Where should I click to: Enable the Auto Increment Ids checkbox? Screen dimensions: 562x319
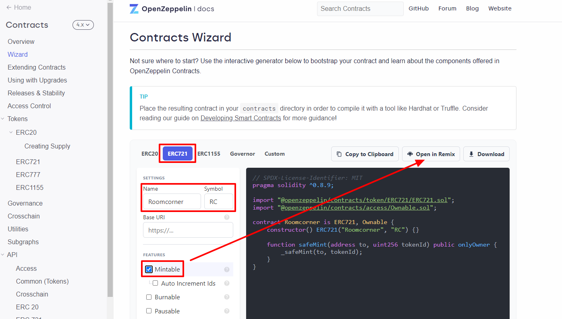tap(155, 283)
